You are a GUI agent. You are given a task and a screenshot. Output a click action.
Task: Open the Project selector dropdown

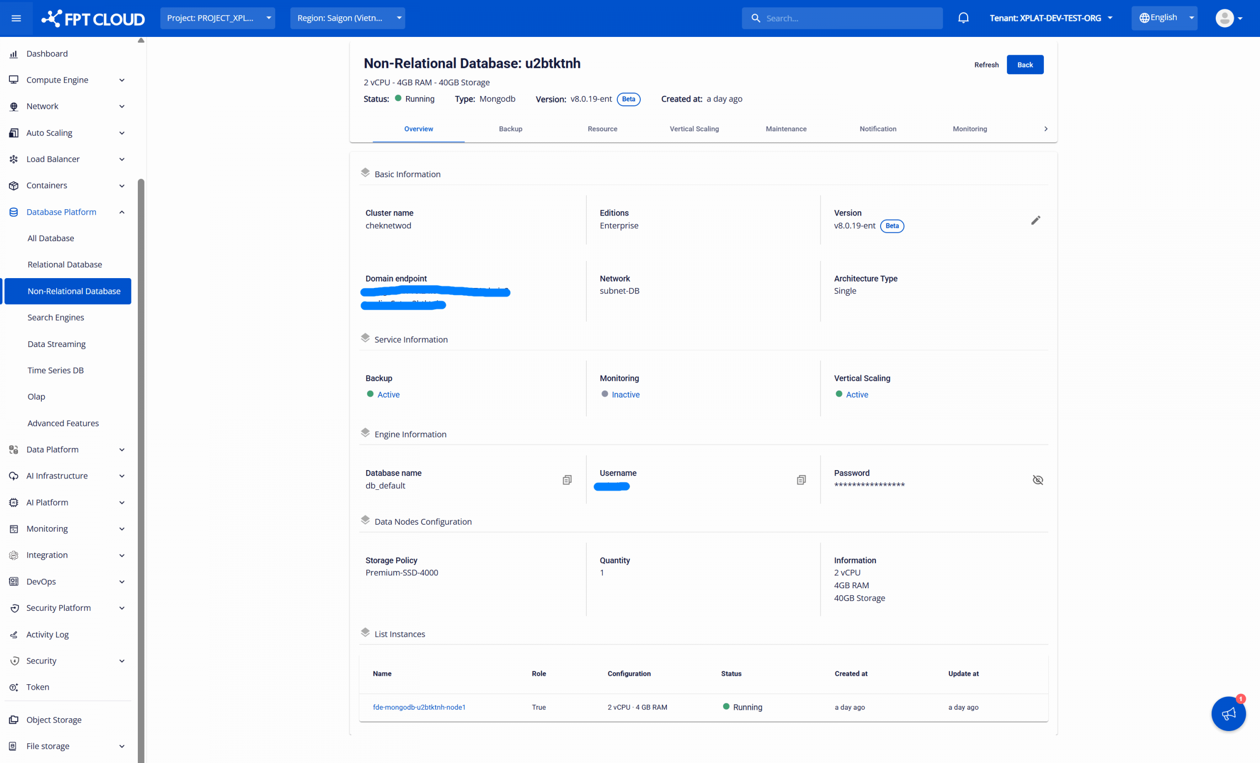coord(218,18)
